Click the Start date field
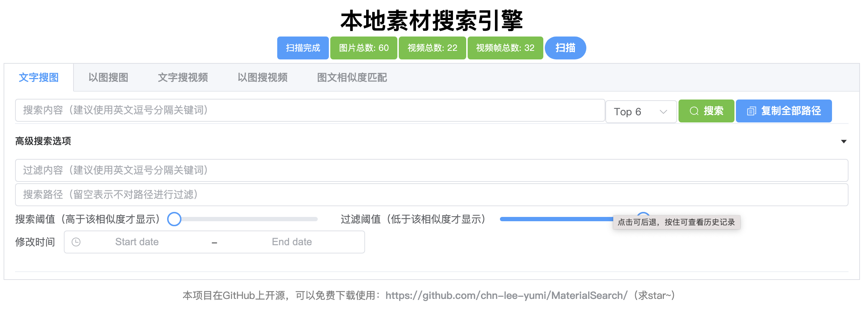The width and height of the screenshot is (865, 310). [x=137, y=242]
